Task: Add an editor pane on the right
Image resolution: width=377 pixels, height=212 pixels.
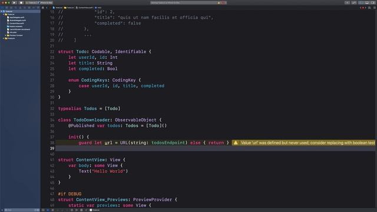Action: coord(375,8)
